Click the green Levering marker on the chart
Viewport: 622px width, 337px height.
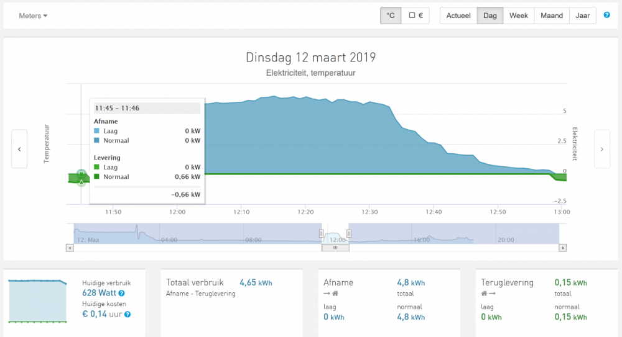81,174
